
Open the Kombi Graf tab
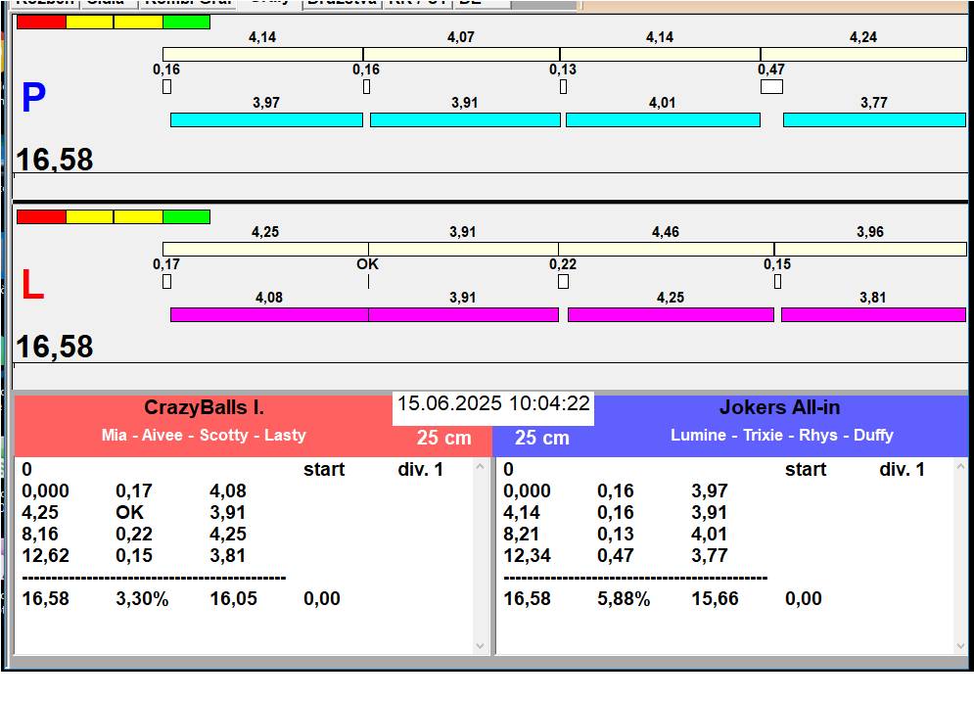coord(188,3)
